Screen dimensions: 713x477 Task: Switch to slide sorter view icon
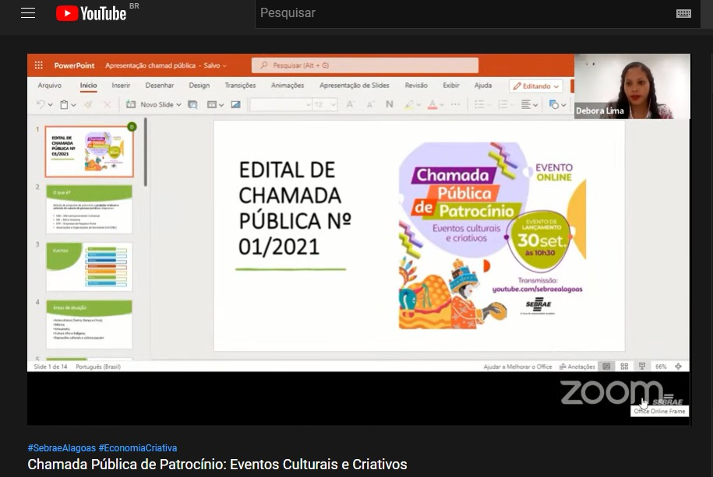pyautogui.click(x=624, y=367)
